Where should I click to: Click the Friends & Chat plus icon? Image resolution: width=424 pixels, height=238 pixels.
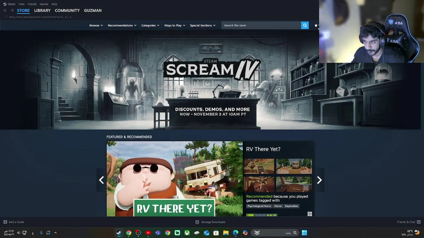coord(418,222)
